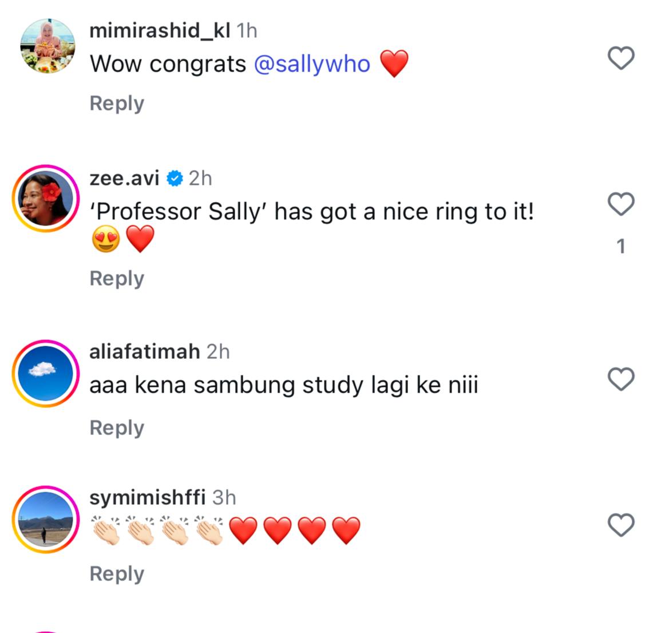
Task: Tap heart on symimishffi's emoji comment
Action: click(x=621, y=525)
